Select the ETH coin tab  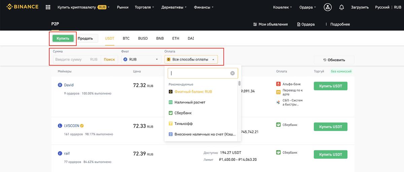pos(176,38)
